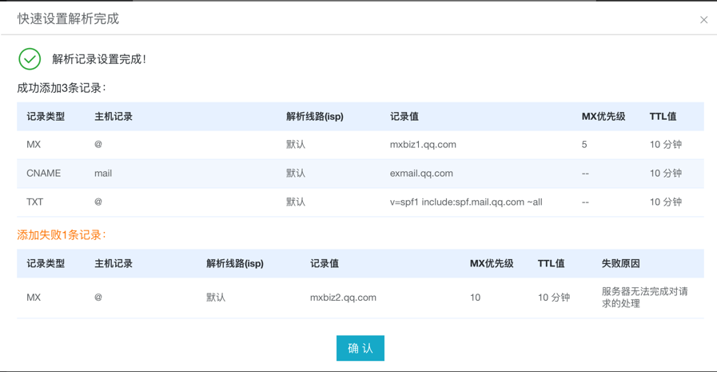The image size is (717, 372).
Task: Click the v=spf1 include:spf.mail.qq.com TXT value
Action: 466,202
